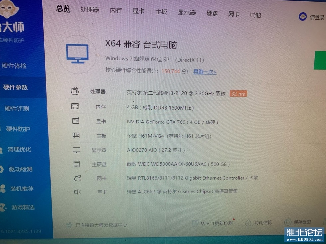The image size is (326, 244).
Task: Click the desktop computer monitor icon
Action: click(77, 54)
